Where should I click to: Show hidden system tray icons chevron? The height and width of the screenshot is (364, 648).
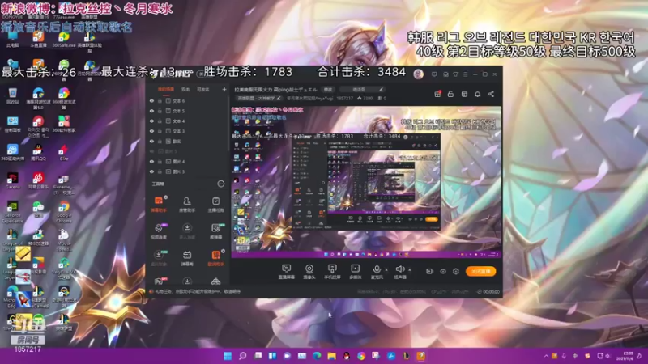click(x=546, y=356)
